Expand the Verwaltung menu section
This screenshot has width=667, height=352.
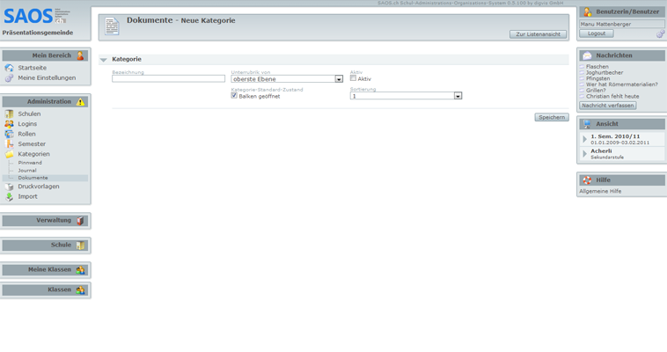46,221
